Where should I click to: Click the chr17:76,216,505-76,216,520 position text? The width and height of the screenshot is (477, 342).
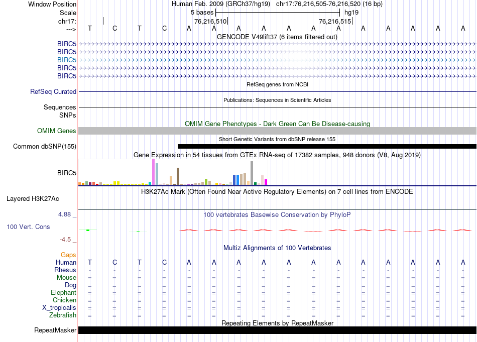tap(329, 4)
